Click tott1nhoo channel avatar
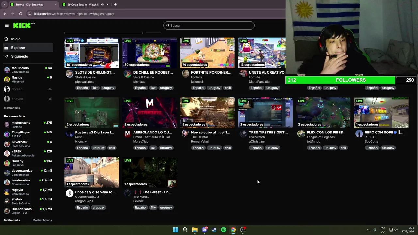The height and width of the screenshot is (235, 418). tap(301, 133)
